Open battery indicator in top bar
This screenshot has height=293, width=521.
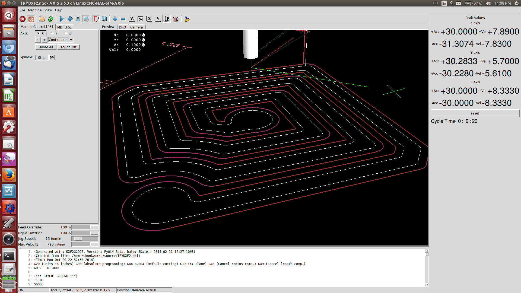pos(473,3)
